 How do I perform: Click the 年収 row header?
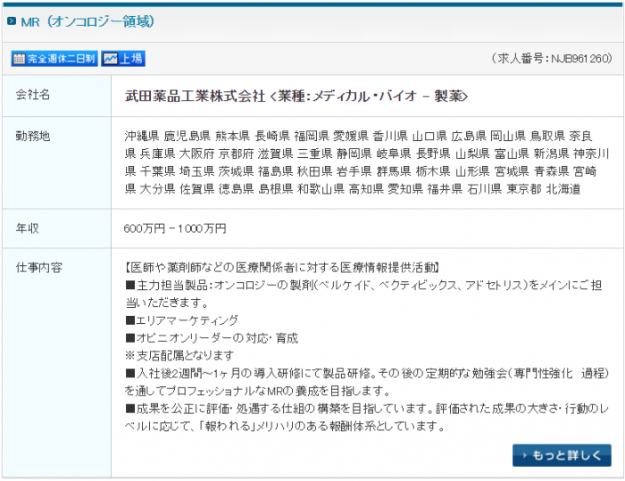point(28,228)
